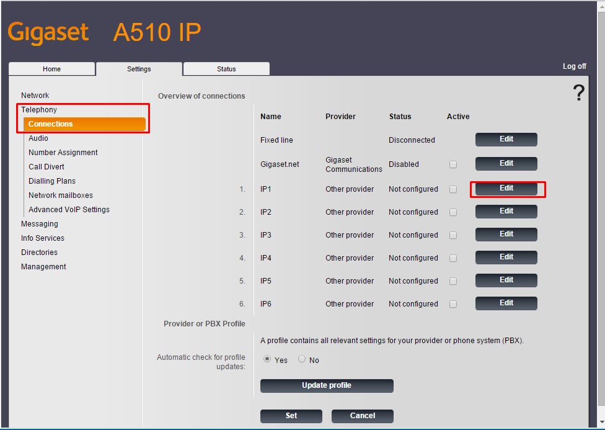
Task: Click the 'Overview of connections' heading
Action: (x=201, y=96)
